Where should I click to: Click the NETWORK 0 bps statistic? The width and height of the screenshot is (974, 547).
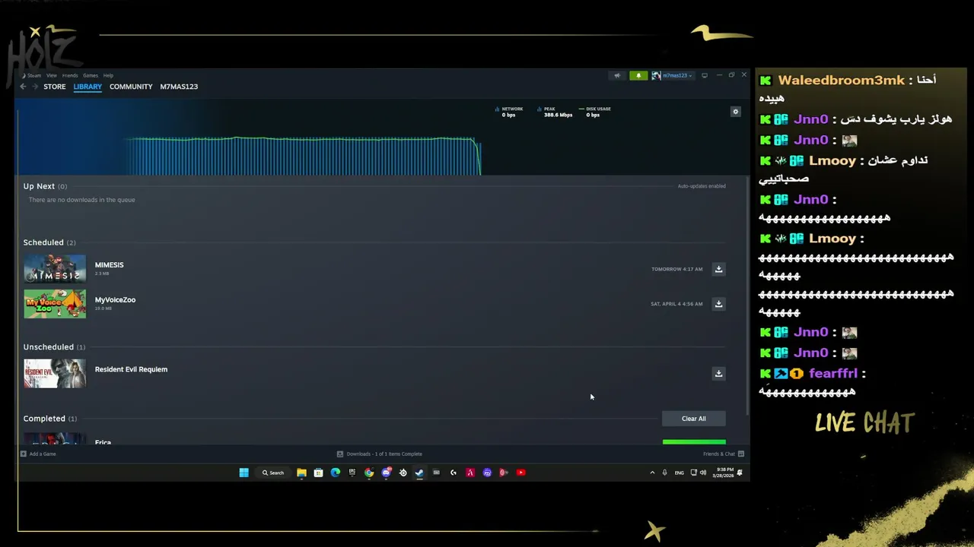coord(510,112)
